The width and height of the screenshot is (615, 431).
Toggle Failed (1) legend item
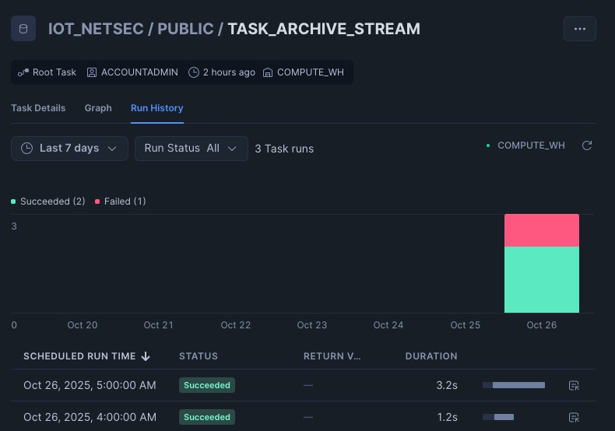[121, 201]
